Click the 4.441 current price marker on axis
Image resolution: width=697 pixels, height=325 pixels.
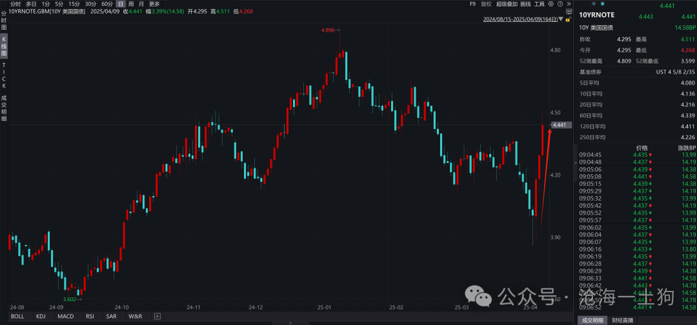pyautogui.click(x=559, y=125)
